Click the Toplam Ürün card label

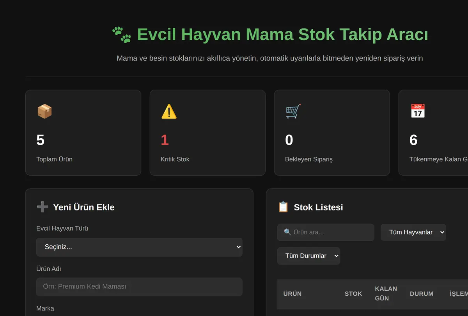pyautogui.click(x=54, y=159)
